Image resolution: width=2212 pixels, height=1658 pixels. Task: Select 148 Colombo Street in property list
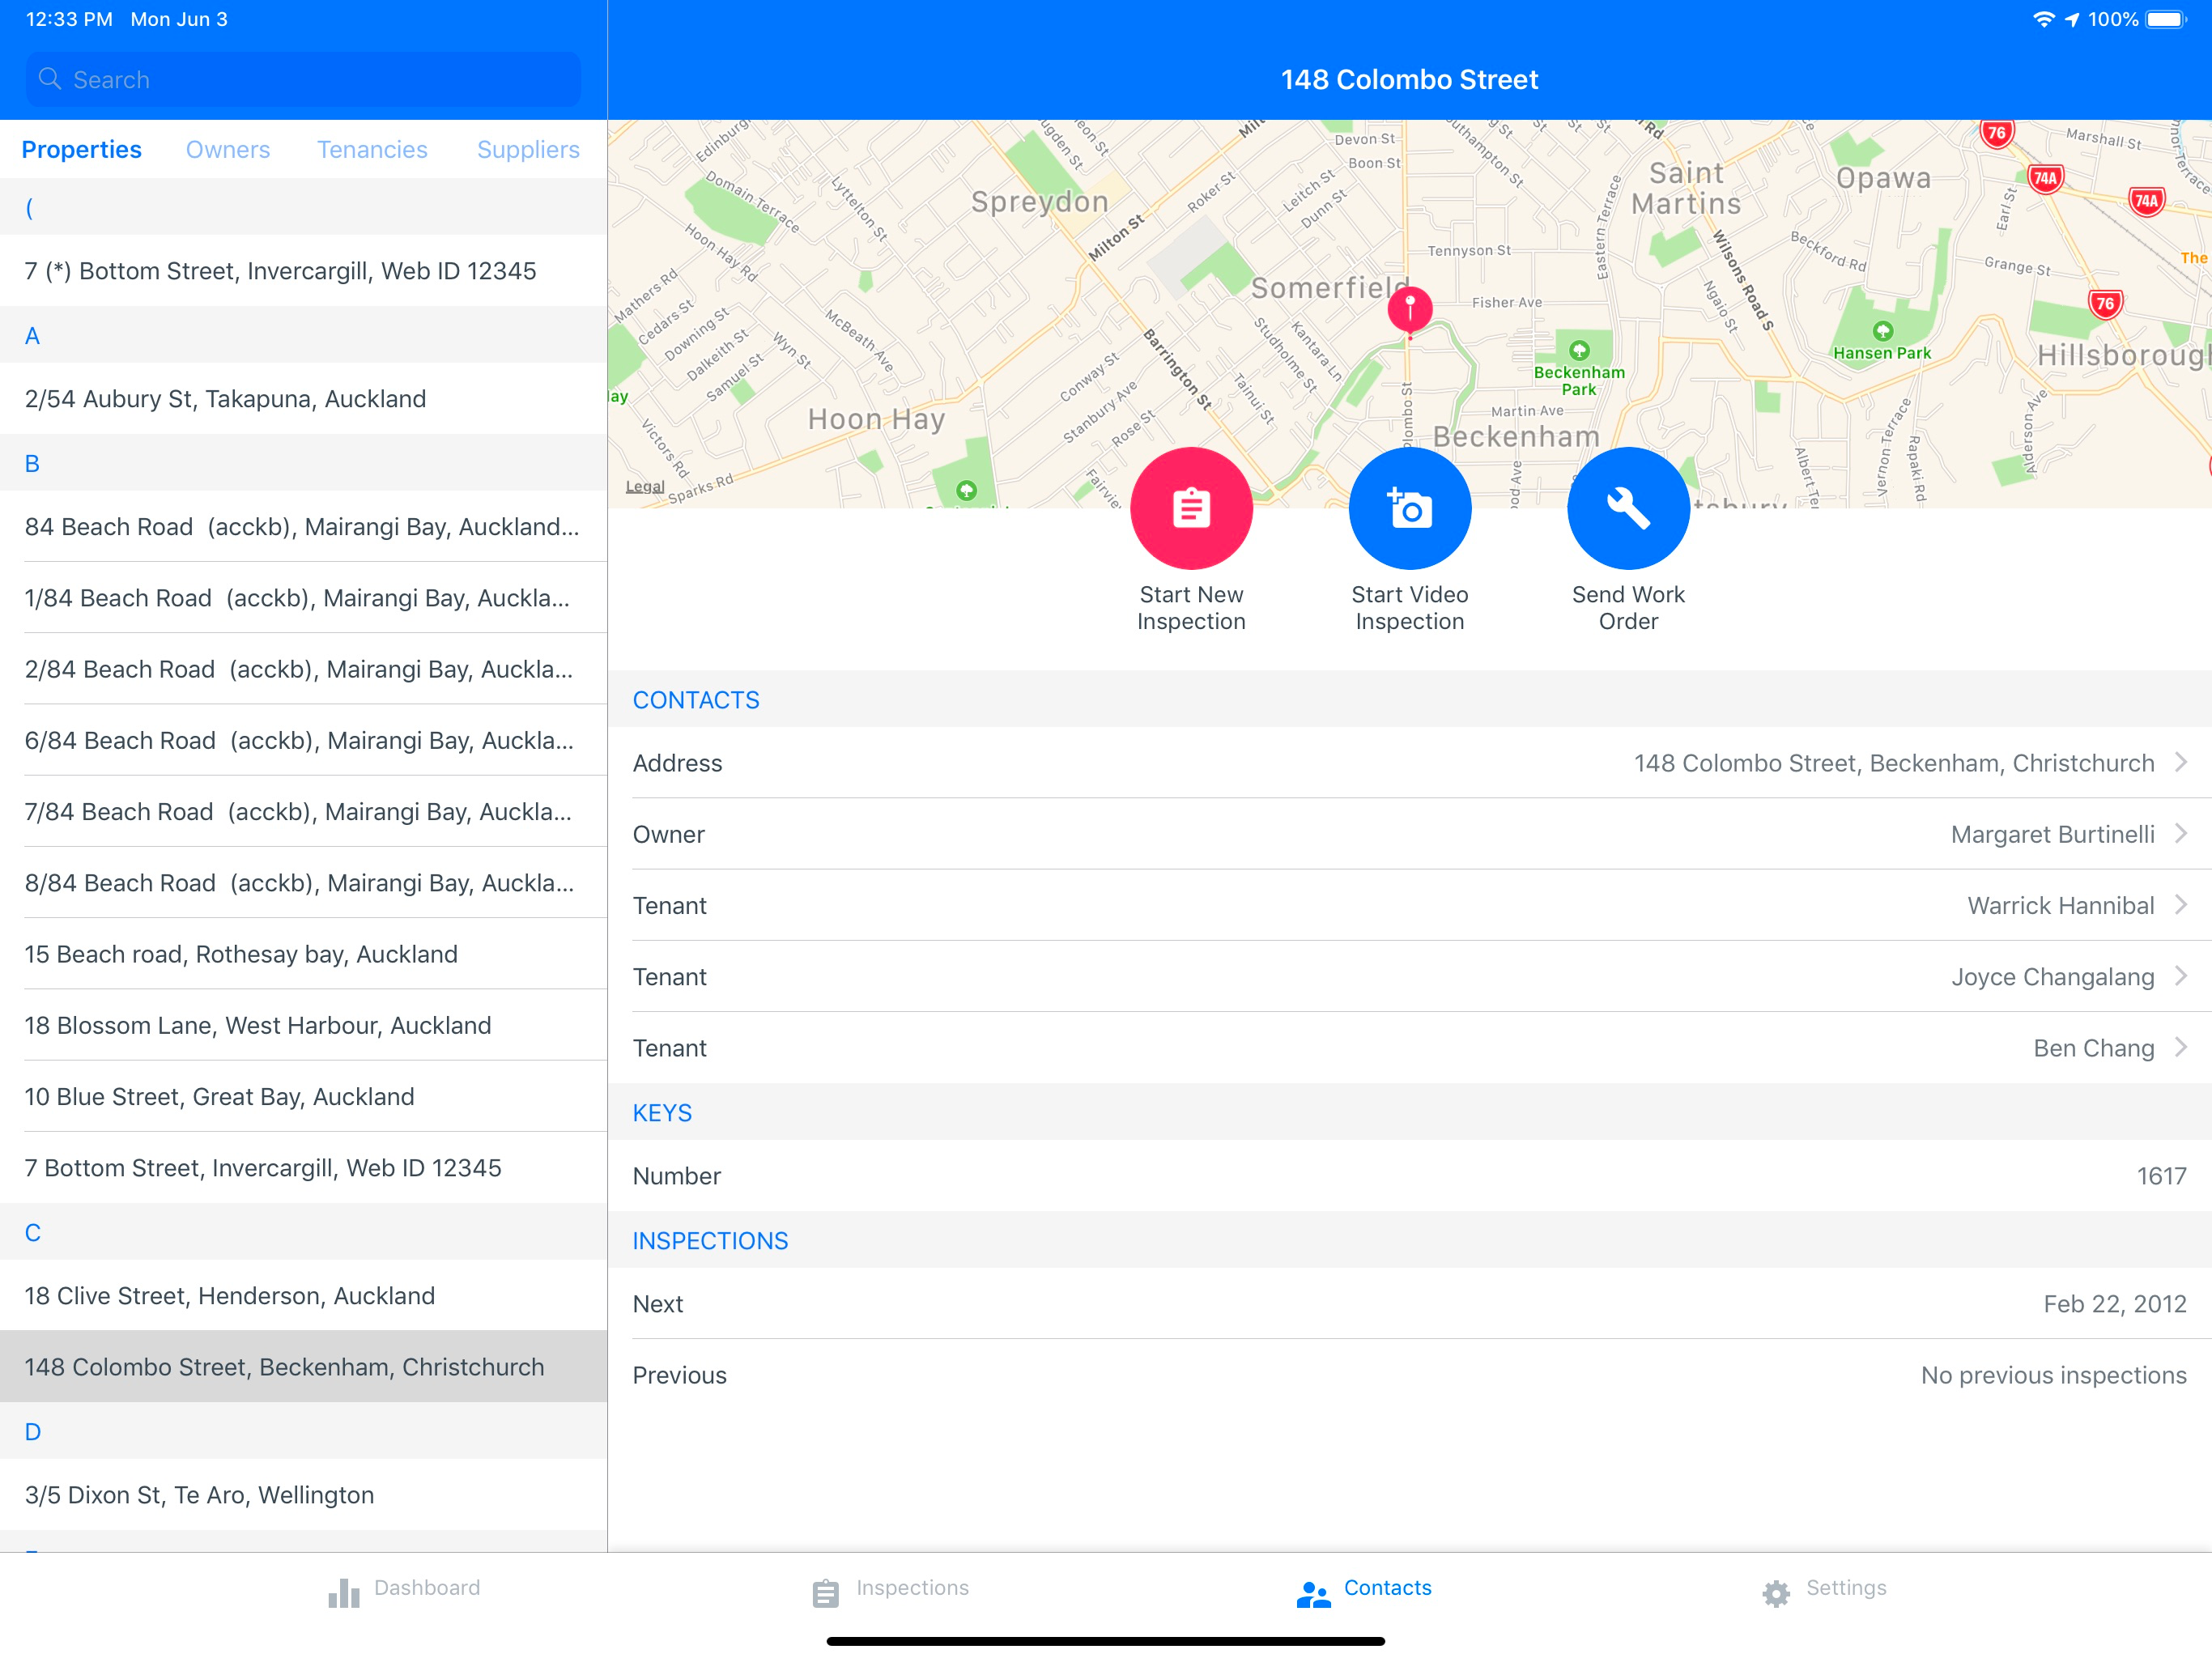click(x=303, y=1366)
